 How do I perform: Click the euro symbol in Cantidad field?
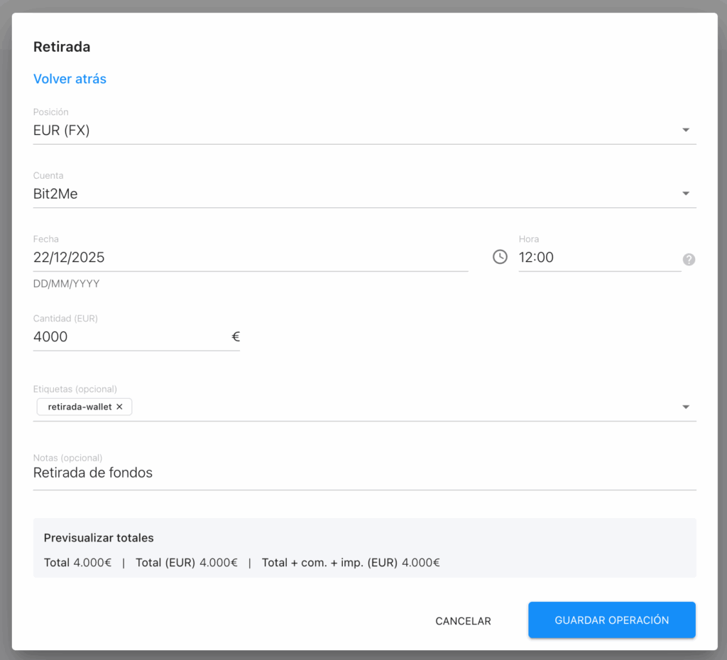(236, 337)
